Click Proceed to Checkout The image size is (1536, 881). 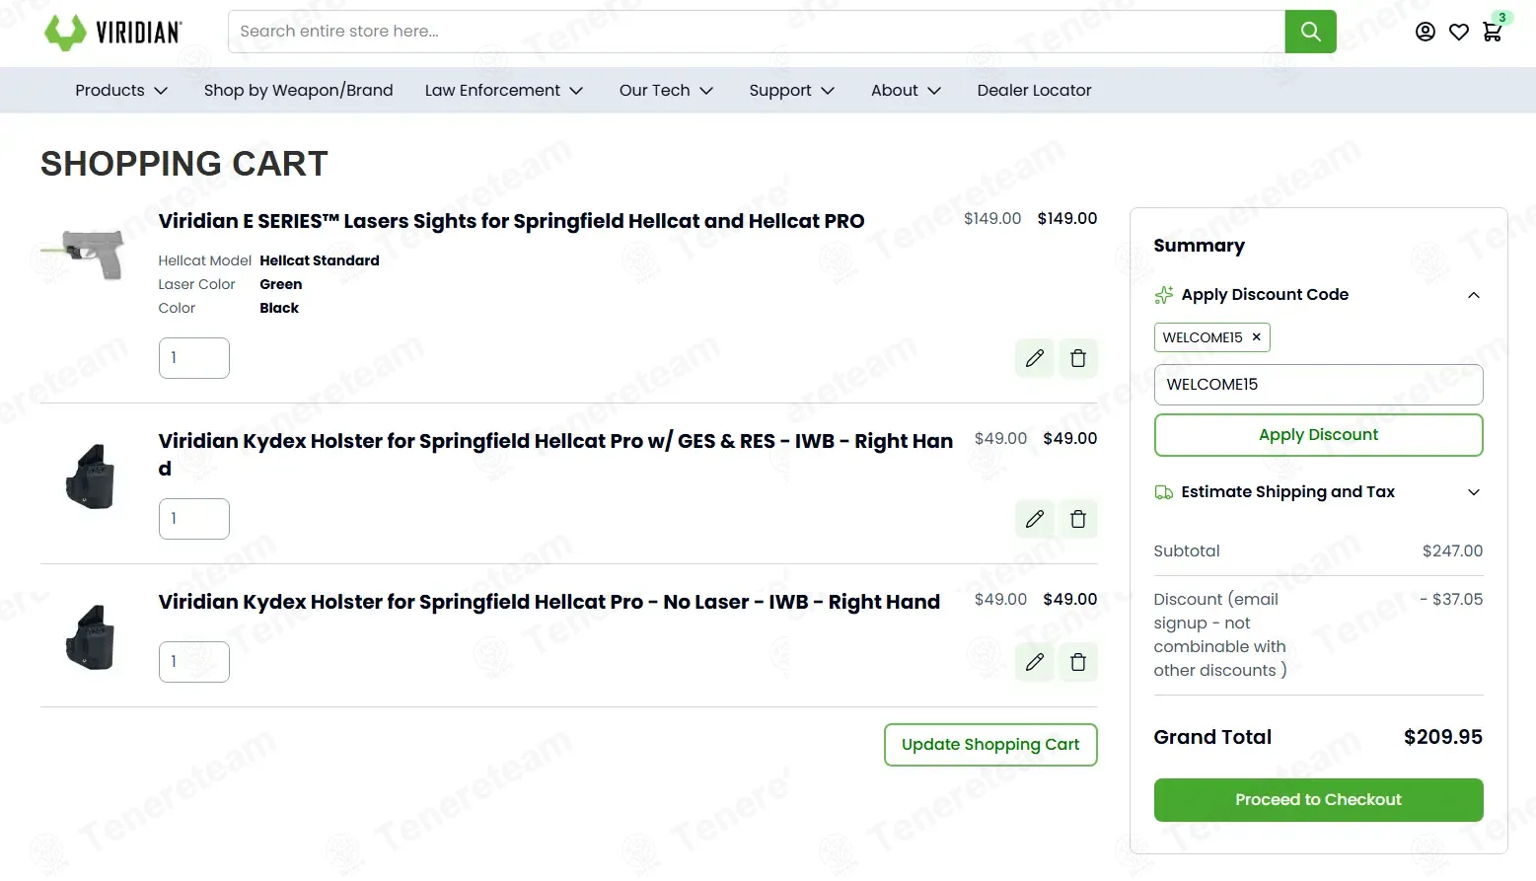[x=1318, y=800]
